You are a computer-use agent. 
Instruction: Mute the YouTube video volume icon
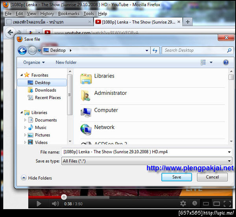pos(55,204)
